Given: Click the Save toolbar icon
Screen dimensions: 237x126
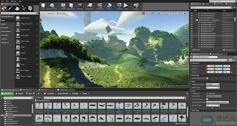Looking at the screenshot, I should tap(43, 6).
